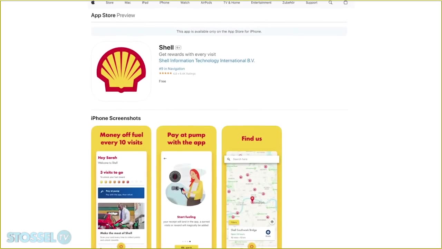Open Shell Information Technology International B.V. developer link

click(207, 61)
